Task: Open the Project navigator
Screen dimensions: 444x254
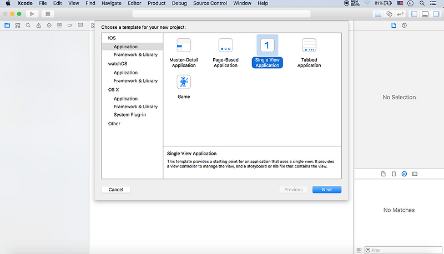Action: [7, 26]
